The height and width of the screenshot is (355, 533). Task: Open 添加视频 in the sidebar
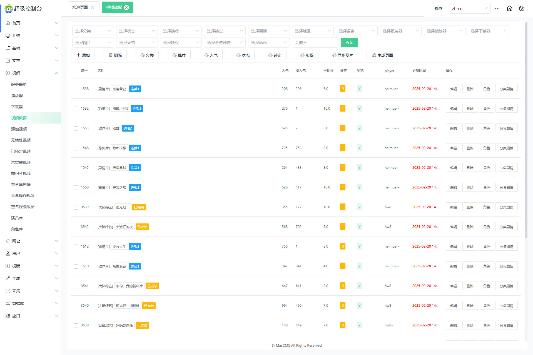[19, 129]
